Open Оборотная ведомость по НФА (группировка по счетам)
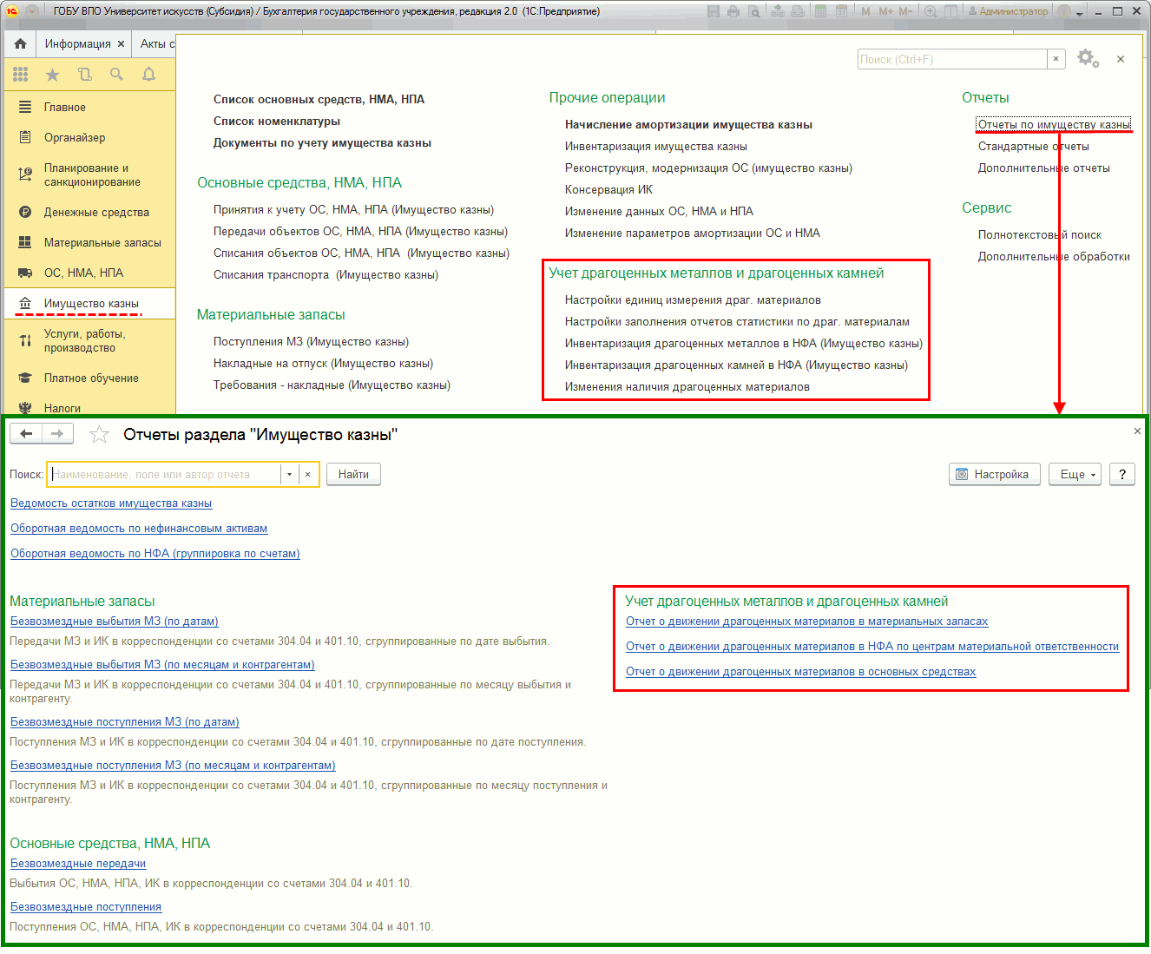The image size is (1151, 954). [x=155, y=554]
